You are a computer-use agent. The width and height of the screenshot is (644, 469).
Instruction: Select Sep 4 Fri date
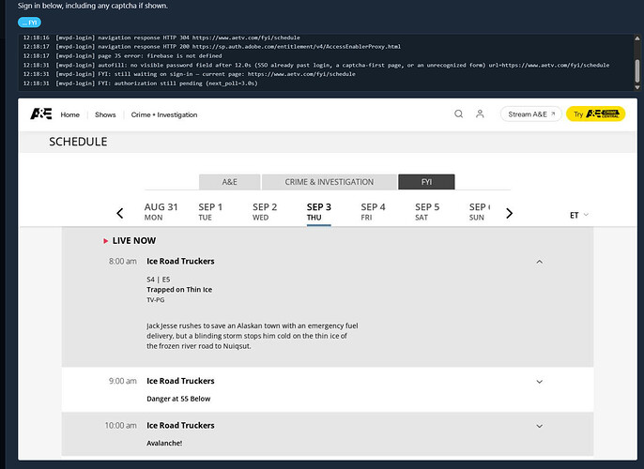pyautogui.click(x=373, y=212)
